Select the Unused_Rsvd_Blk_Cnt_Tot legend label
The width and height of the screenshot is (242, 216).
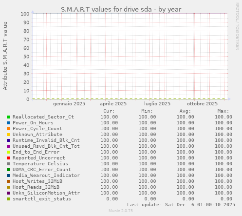pyautogui.click(x=46, y=146)
